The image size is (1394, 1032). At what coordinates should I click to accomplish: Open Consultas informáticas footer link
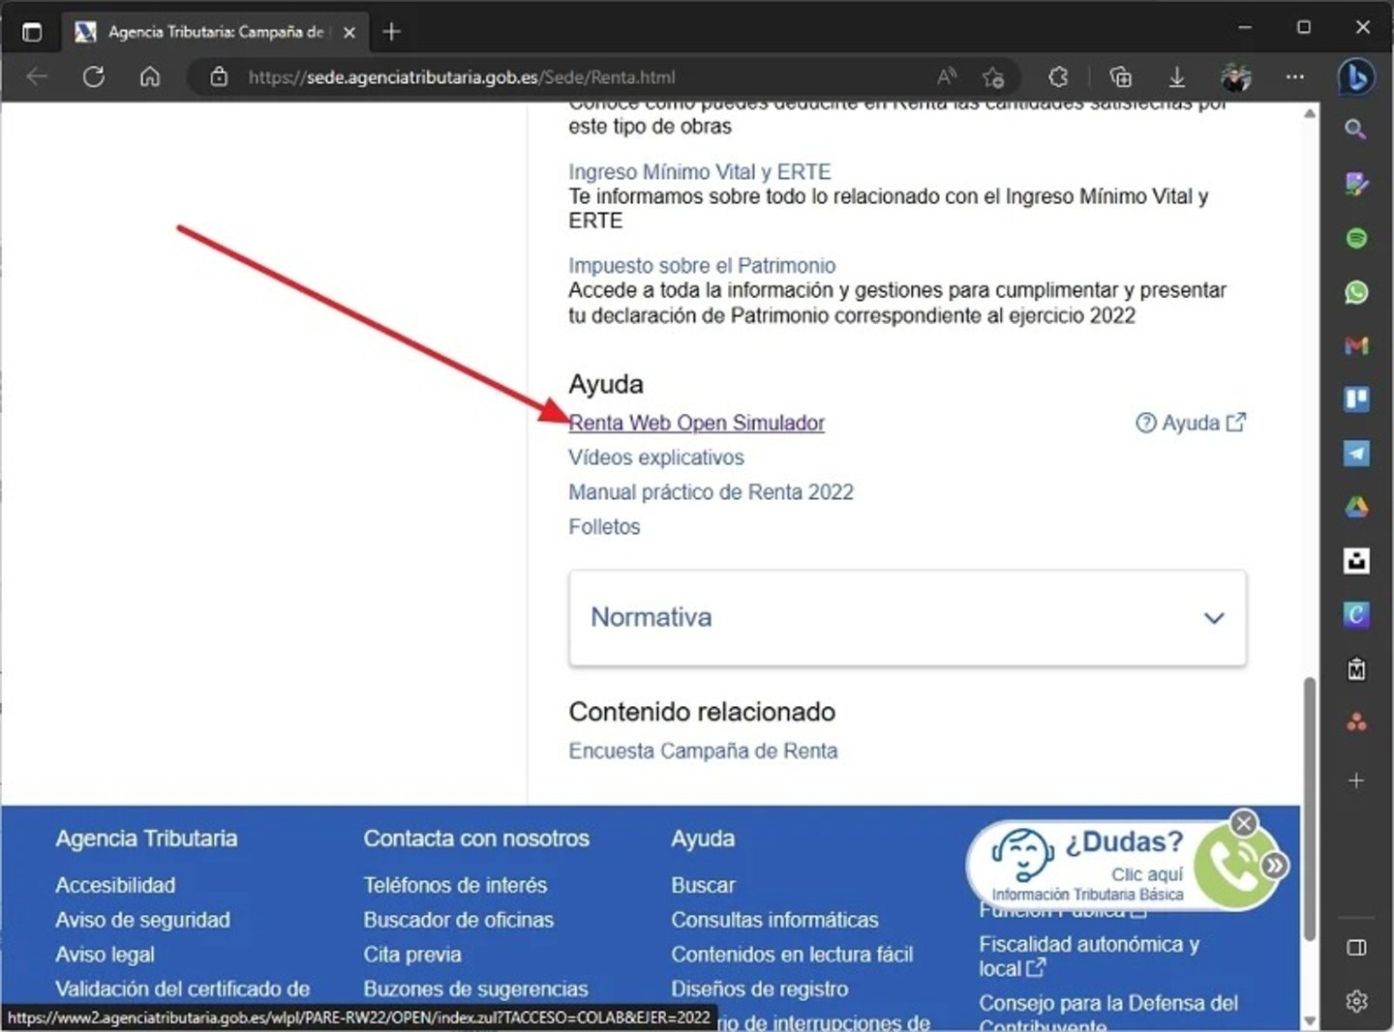pos(775,920)
